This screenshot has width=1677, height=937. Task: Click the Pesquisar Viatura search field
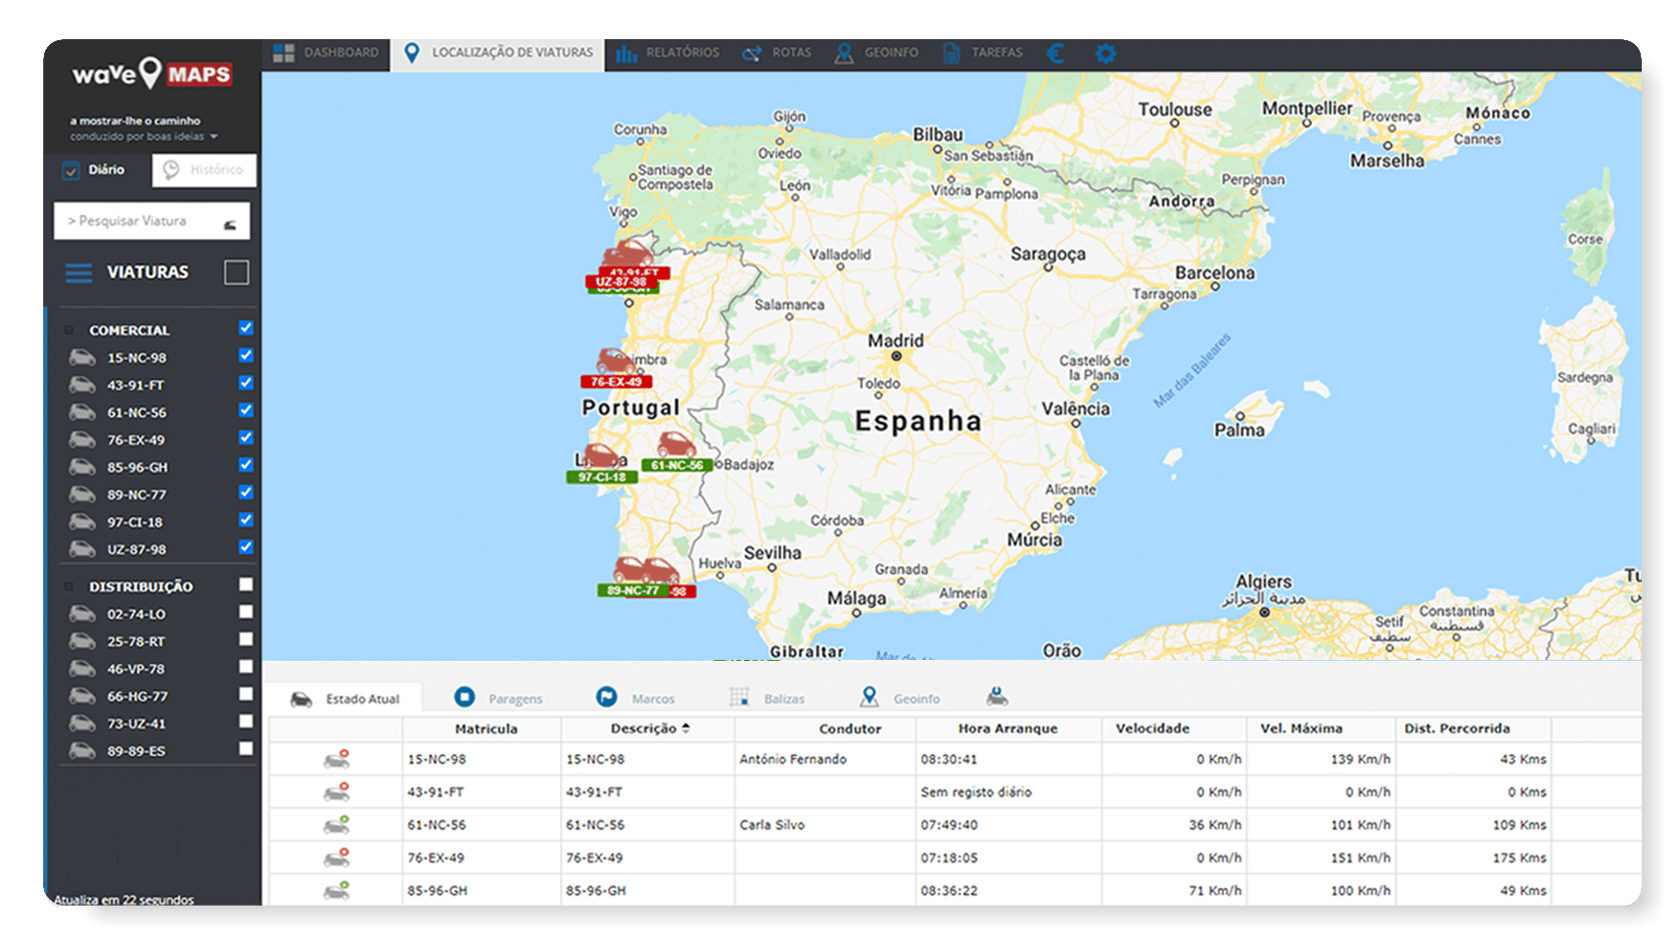[137, 221]
